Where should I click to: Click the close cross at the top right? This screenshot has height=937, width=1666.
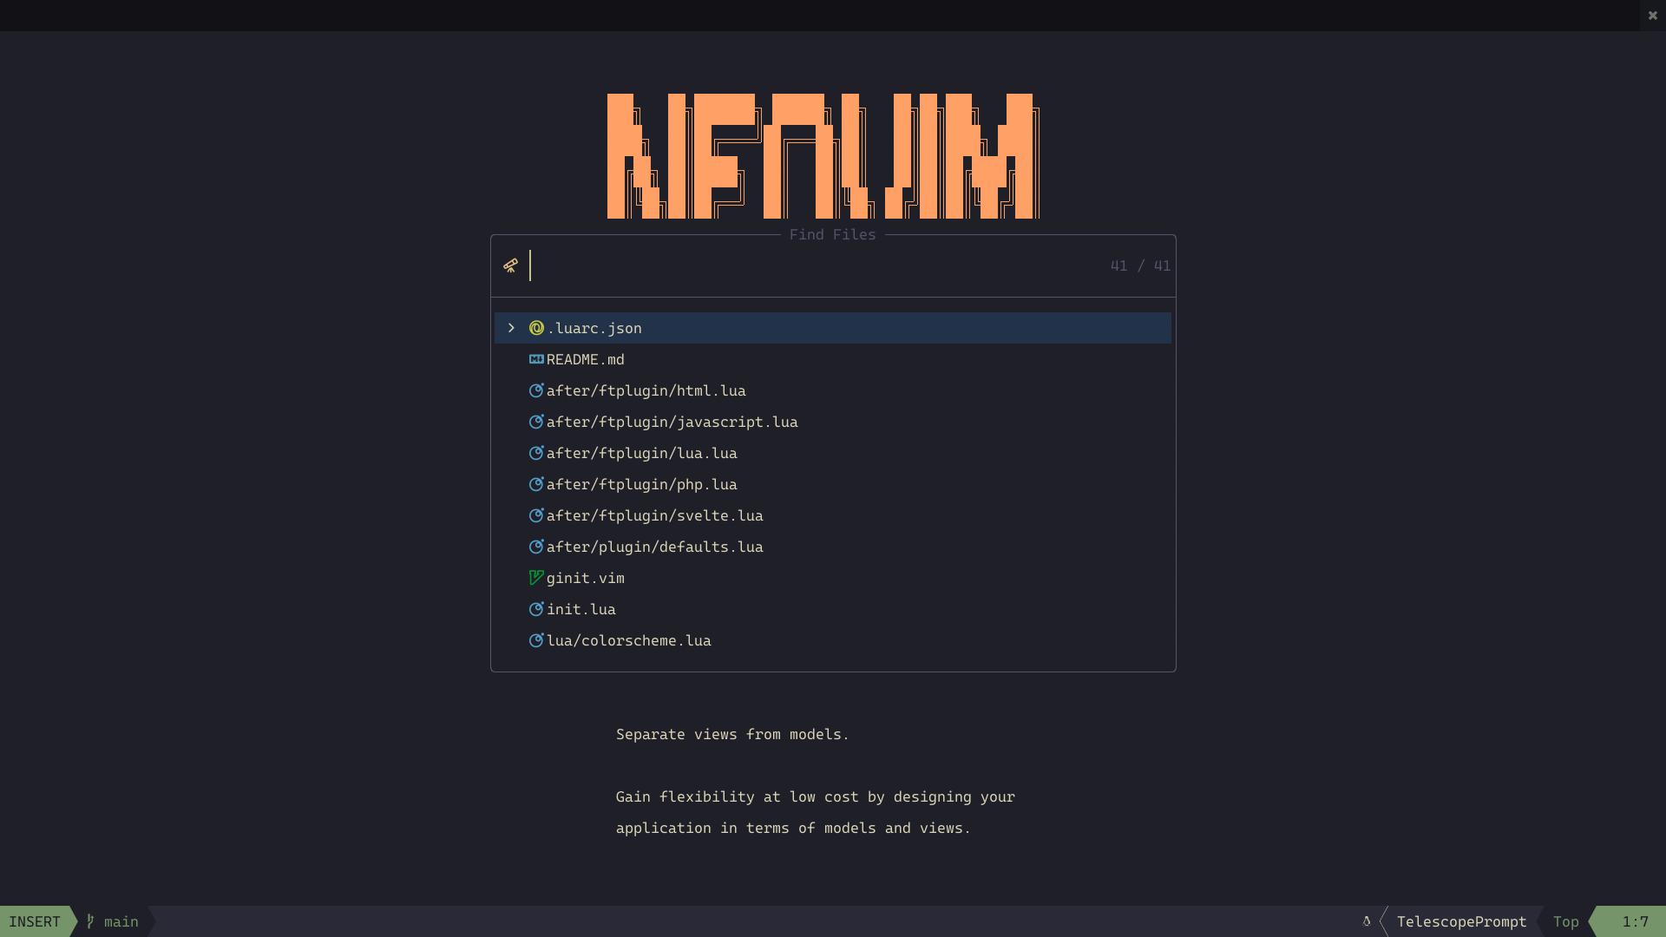click(x=1652, y=15)
